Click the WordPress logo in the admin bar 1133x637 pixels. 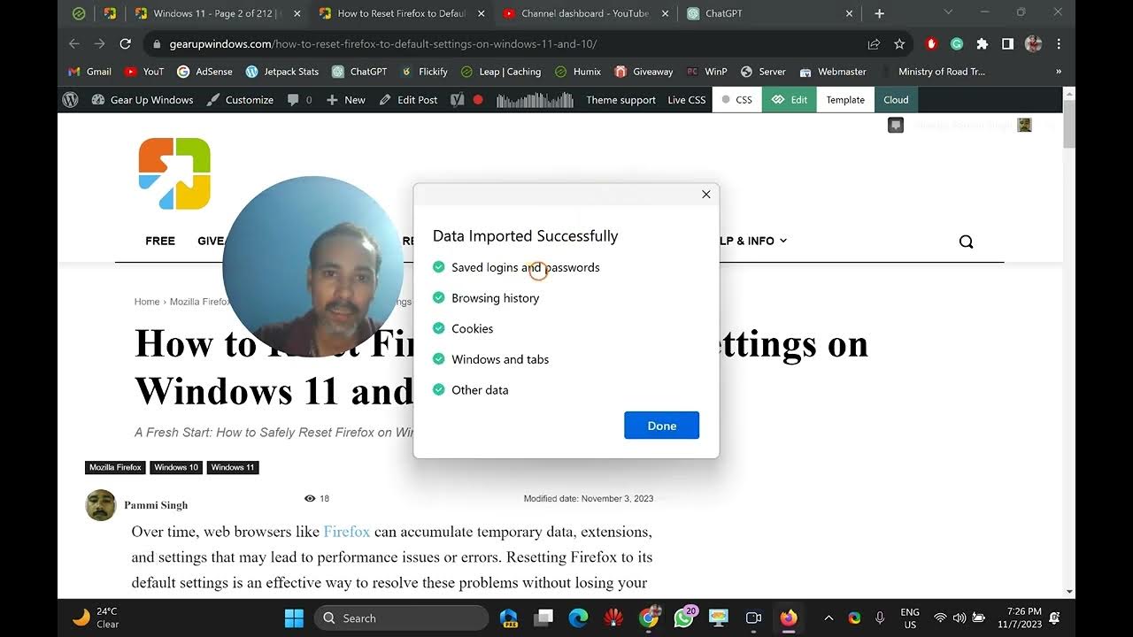pos(71,100)
